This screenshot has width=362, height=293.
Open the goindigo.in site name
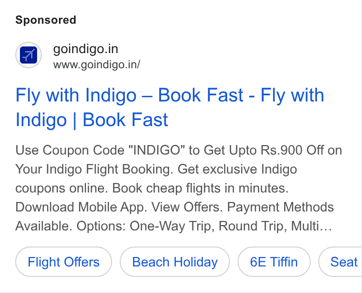click(x=86, y=49)
